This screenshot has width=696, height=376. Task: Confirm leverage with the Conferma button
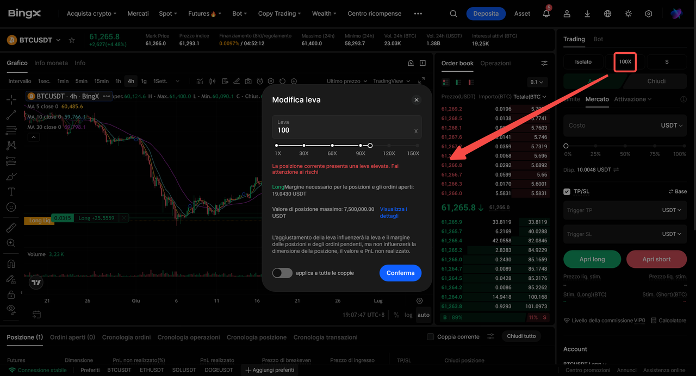[x=401, y=273]
